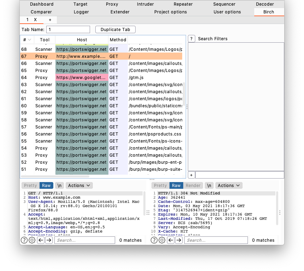
Task: Open the Comparer tab
Action: click(41, 12)
